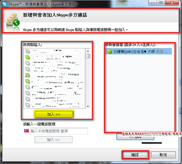Close the Skype dialog window
This screenshot has width=182, height=164.
[172, 3]
